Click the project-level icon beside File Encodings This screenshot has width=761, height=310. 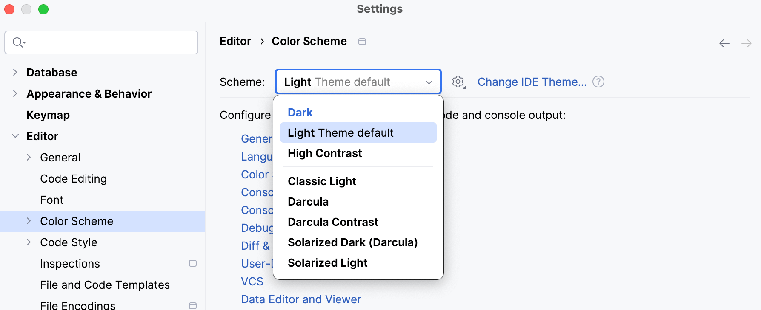[x=193, y=305]
